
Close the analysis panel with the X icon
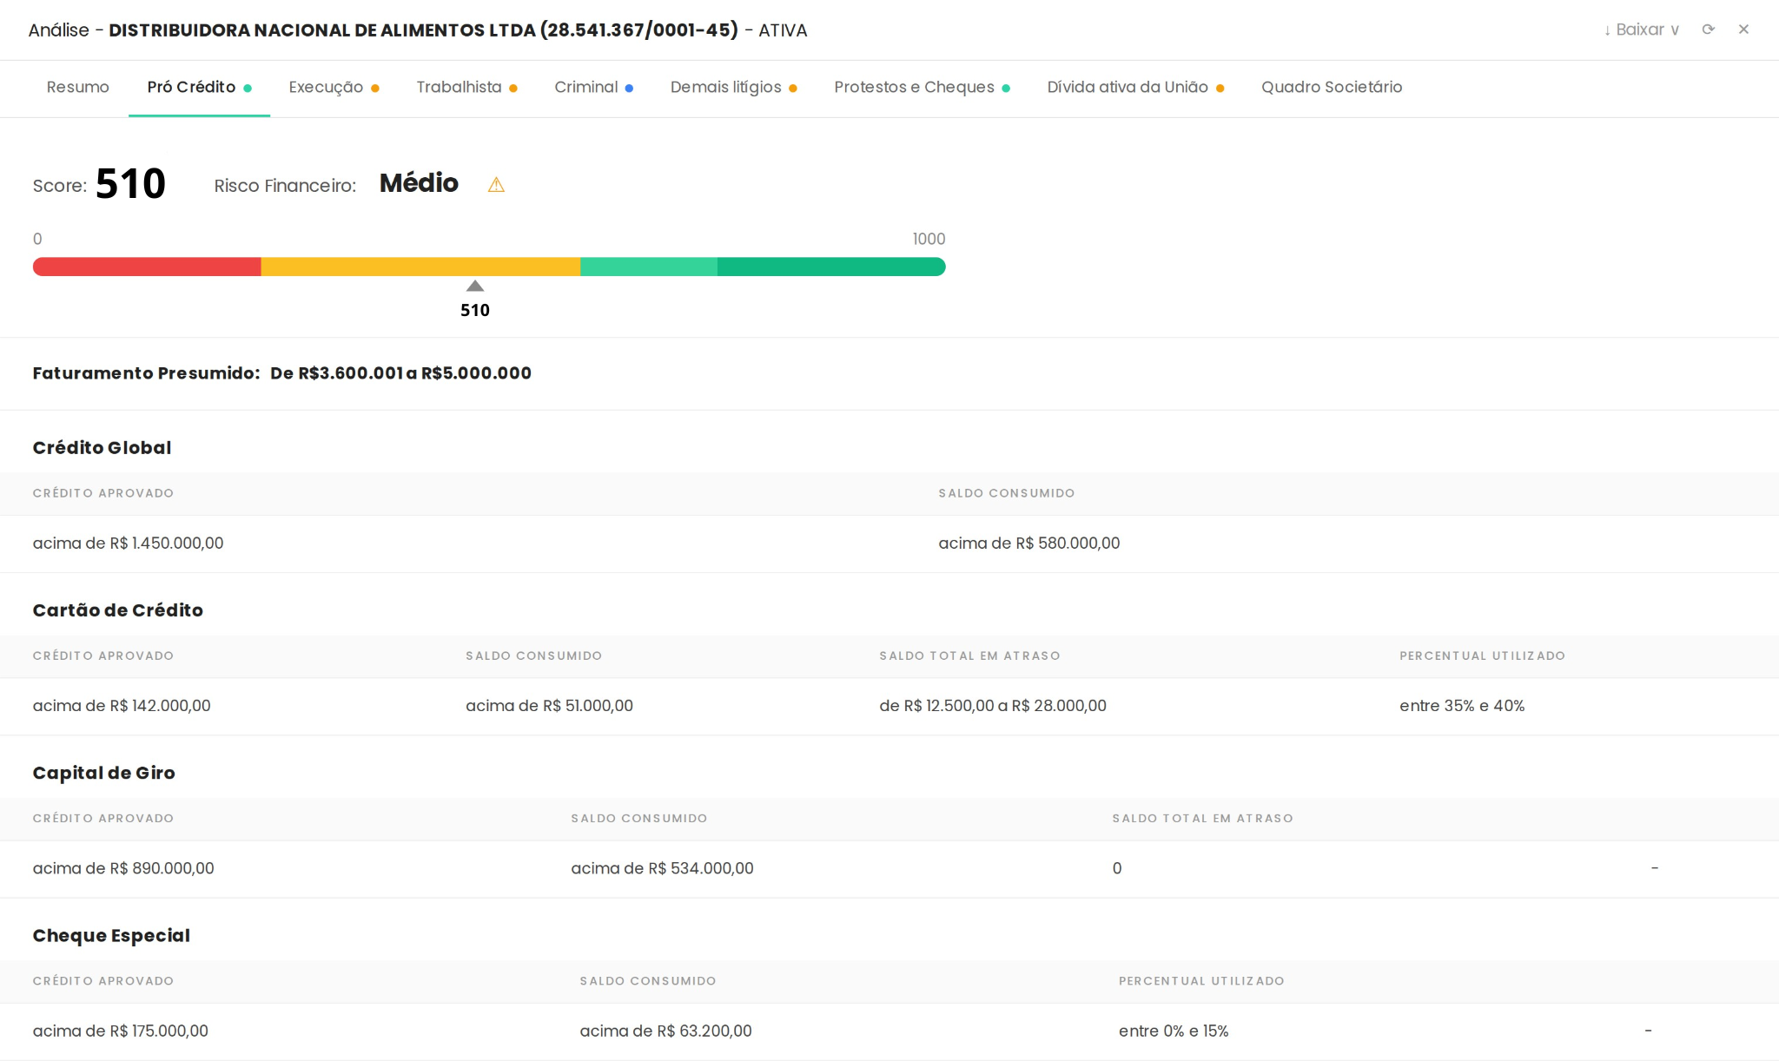[x=1743, y=30]
